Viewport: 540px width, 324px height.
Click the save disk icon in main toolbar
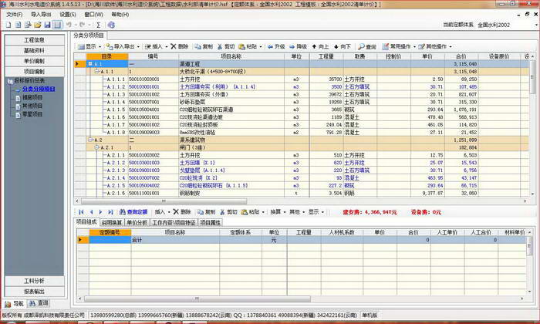[x=48, y=25]
